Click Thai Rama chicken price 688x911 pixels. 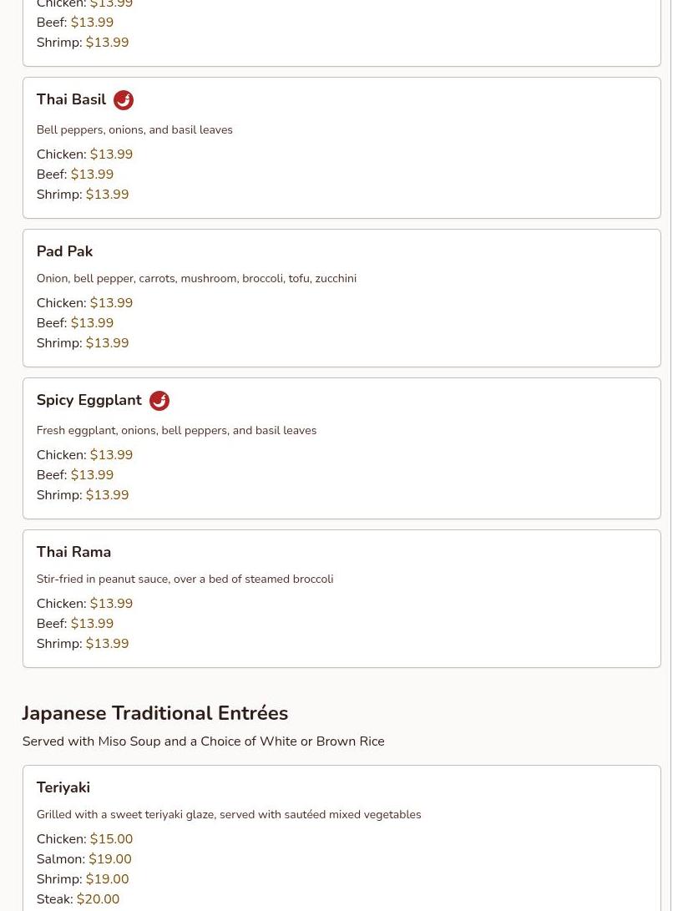tap(112, 603)
